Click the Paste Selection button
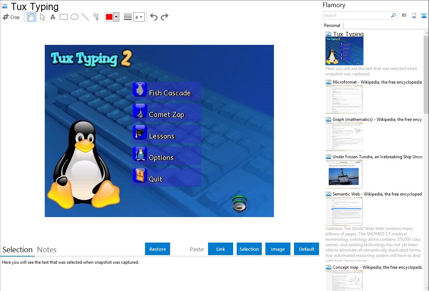This screenshot has width=429, height=291. (x=249, y=249)
